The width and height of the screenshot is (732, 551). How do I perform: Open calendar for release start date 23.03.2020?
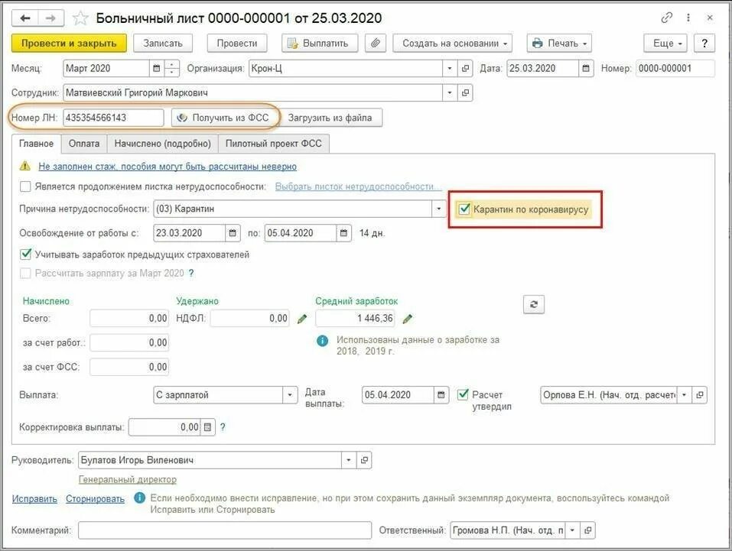pyautogui.click(x=233, y=233)
